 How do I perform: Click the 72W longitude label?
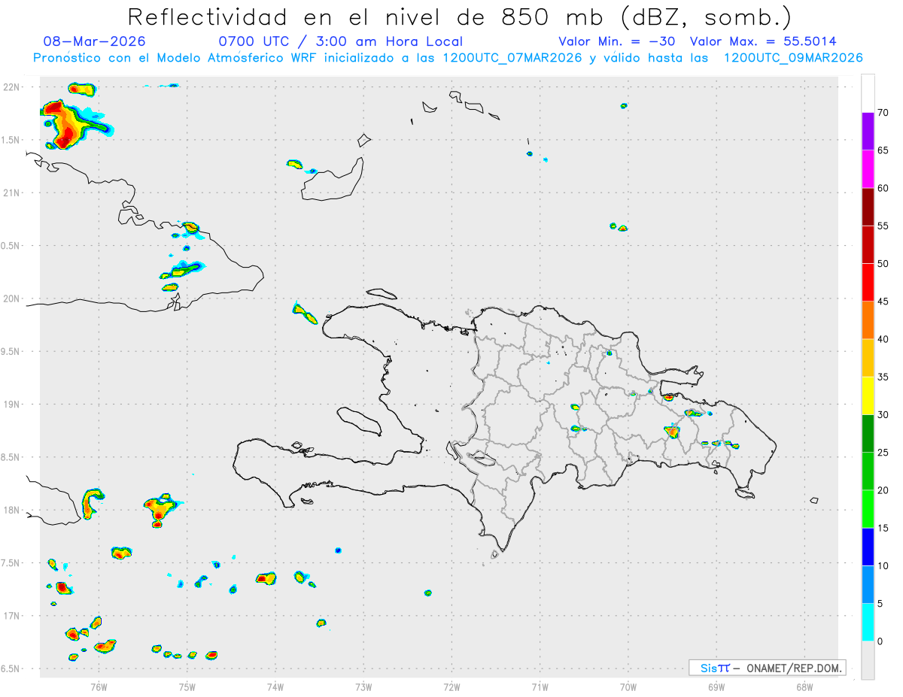(451, 686)
